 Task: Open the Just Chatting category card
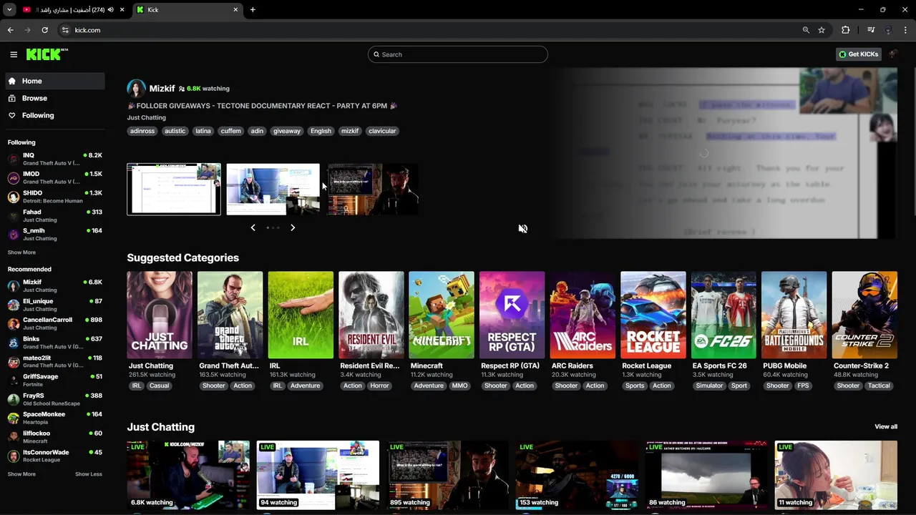click(x=160, y=315)
